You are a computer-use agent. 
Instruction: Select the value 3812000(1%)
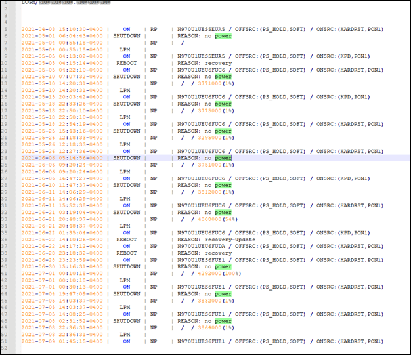(x=216, y=192)
